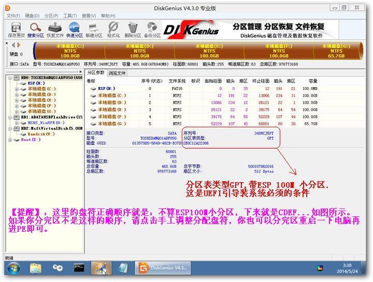Click the 文件系统 column header
373x282 pixels.
click(177, 81)
